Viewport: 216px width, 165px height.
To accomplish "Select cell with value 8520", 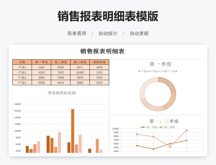I will 61,67.
